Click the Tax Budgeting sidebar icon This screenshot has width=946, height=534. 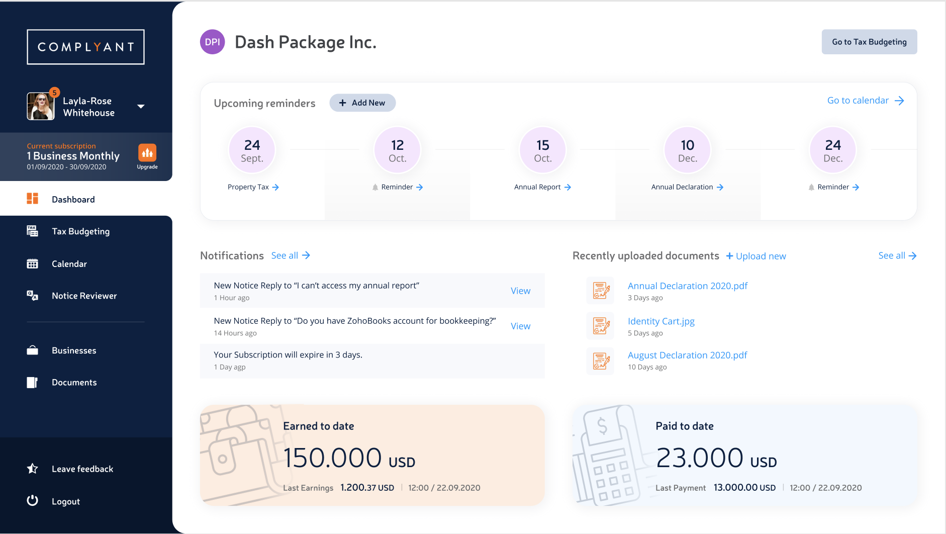(32, 231)
